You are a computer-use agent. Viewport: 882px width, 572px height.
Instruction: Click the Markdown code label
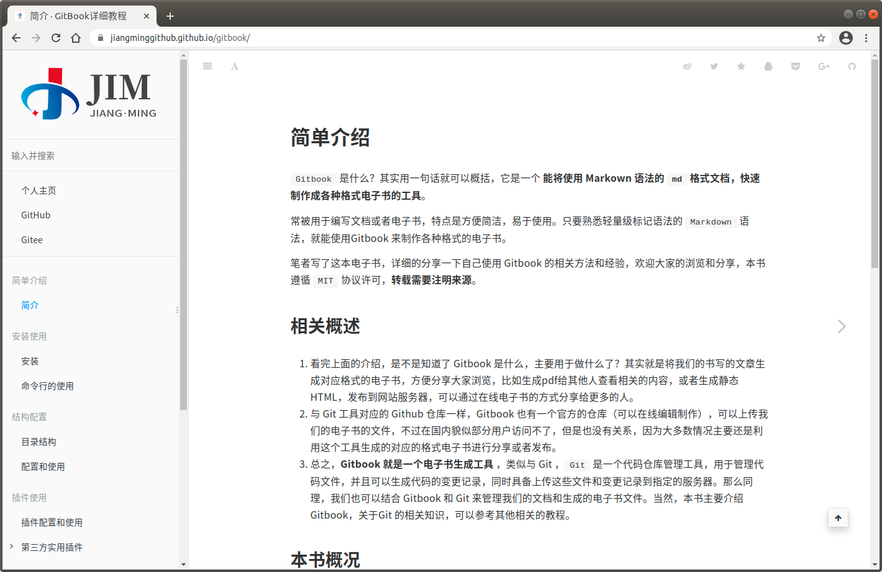click(711, 221)
